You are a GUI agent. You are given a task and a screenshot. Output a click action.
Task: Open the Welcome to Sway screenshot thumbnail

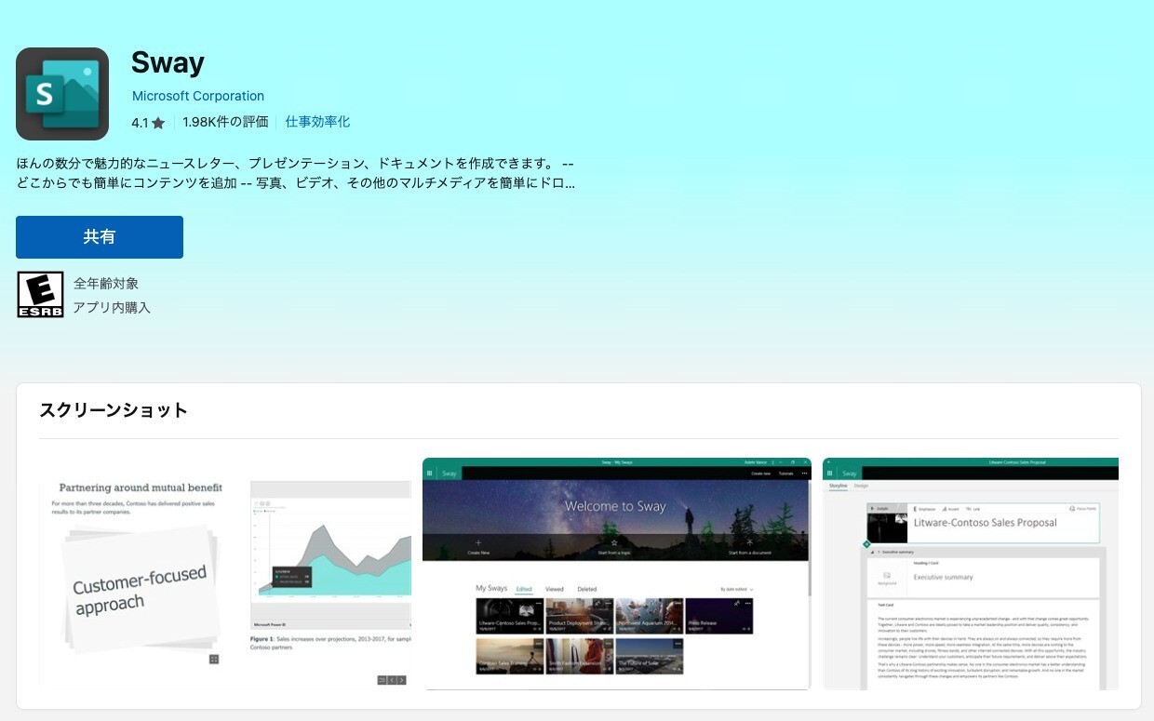(x=616, y=574)
